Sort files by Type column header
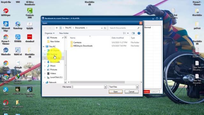 pyautogui.click(x=133, y=38)
